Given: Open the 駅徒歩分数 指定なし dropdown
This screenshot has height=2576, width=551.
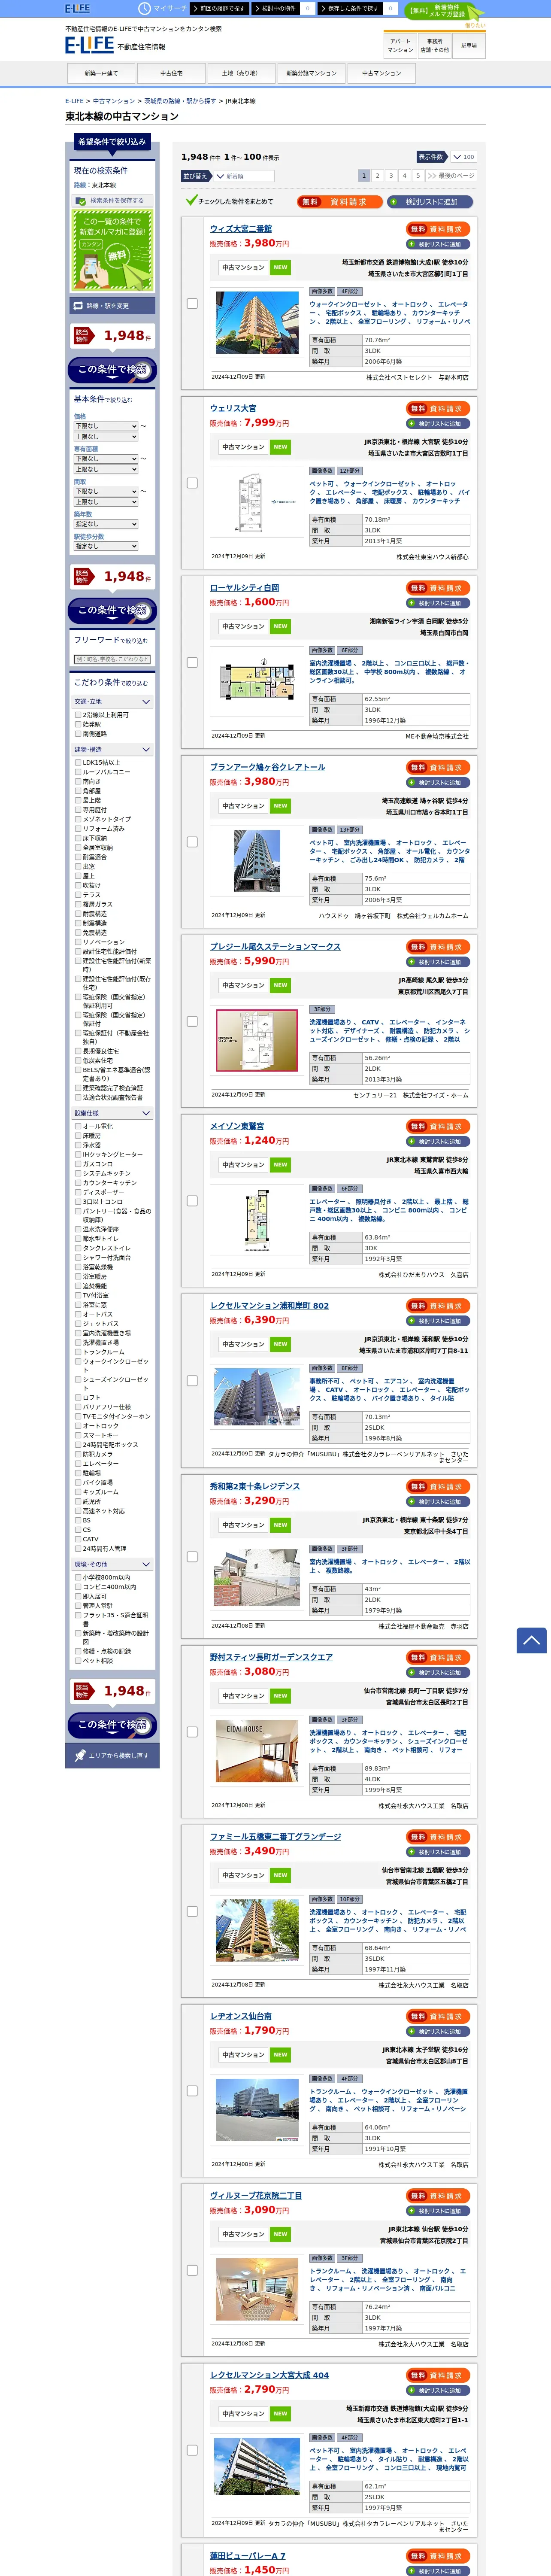Looking at the screenshot, I should 106,546.
